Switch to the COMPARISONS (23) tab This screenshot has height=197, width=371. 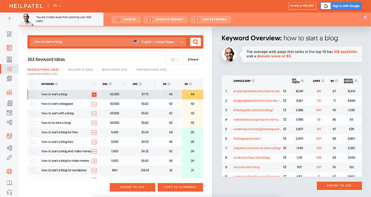[42, 74]
